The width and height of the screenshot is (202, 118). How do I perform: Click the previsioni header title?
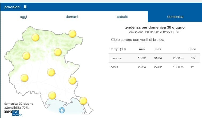(12, 7)
